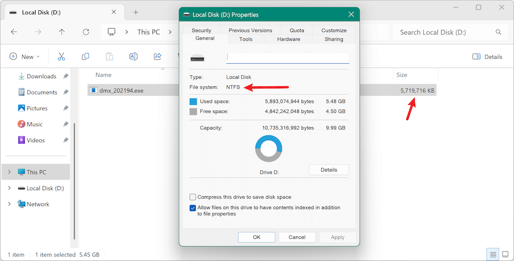Click chevron after This PC in address bar
The width and height of the screenshot is (514, 261).
click(x=170, y=32)
